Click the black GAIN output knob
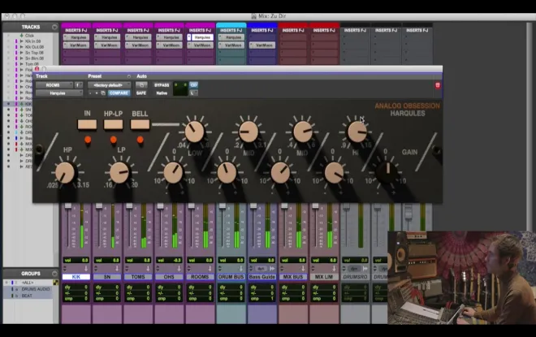The image size is (536, 337). [x=387, y=172]
